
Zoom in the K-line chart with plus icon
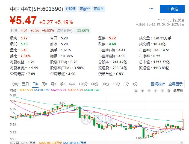click(x=143, y=91)
